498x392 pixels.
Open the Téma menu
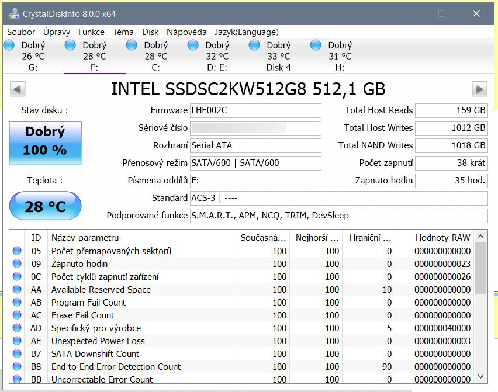[123, 32]
